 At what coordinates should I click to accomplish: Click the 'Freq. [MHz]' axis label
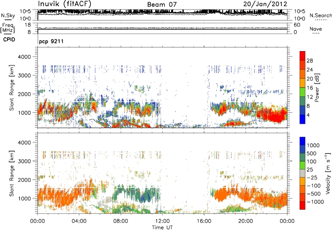(7, 28)
